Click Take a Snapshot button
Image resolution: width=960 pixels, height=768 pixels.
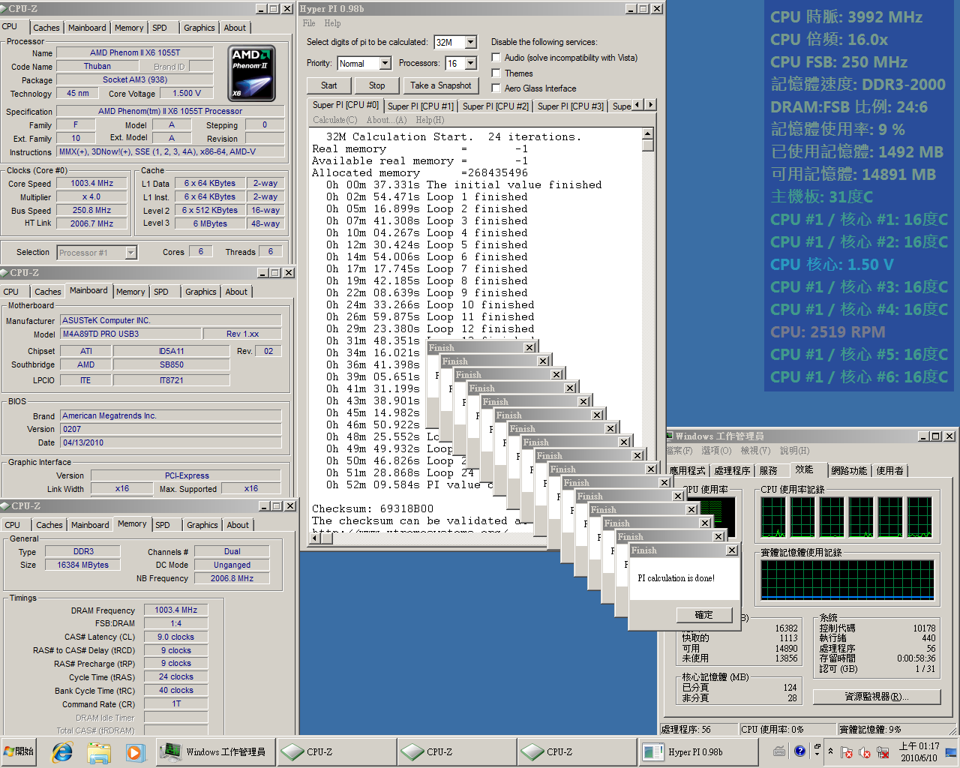pyautogui.click(x=441, y=85)
